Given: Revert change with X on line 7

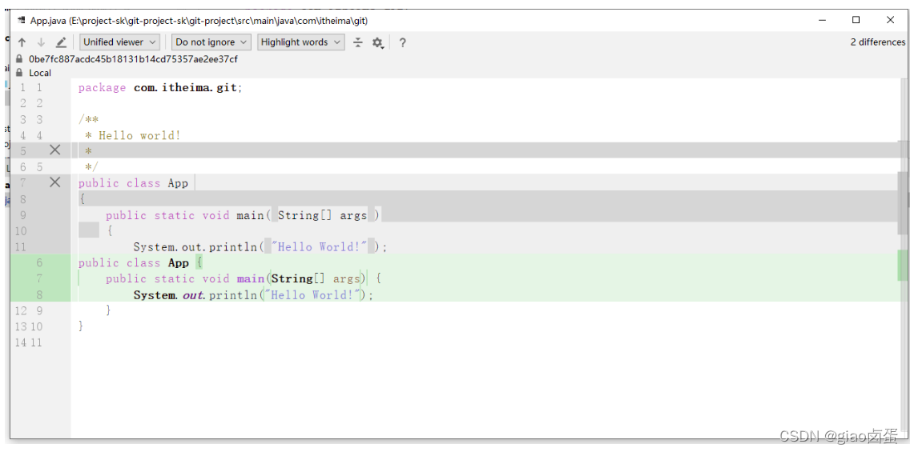Looking at the screenshot, I should (55, 182).
